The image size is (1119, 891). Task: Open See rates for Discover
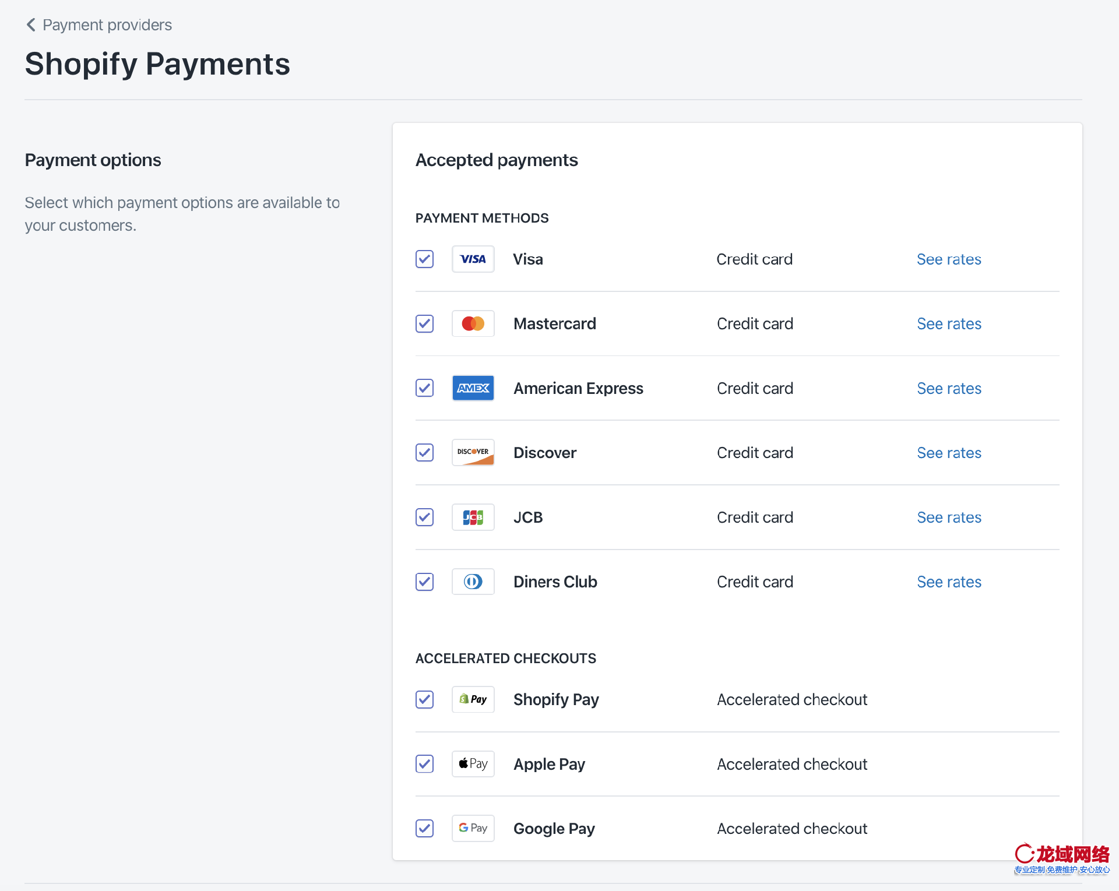[949, 453]
